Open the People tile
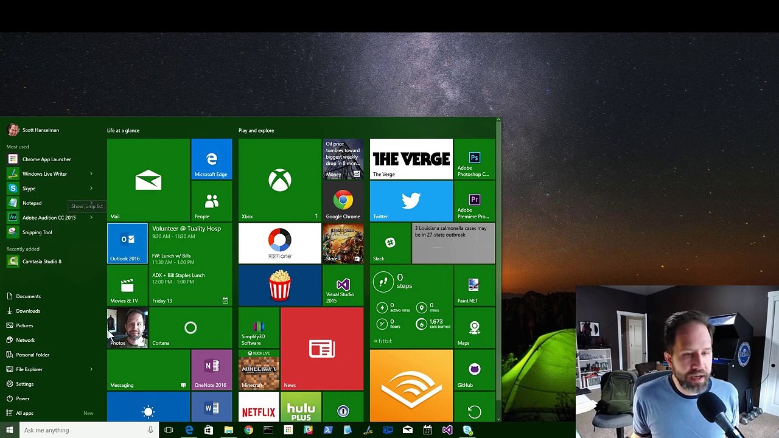This screenshot has width=779, height=438. (x=211, y=201)
